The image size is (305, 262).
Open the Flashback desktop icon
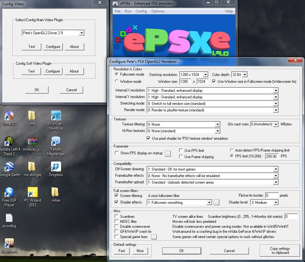[9, 244]
